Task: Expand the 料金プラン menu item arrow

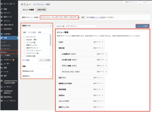Action: pos(102,78)
